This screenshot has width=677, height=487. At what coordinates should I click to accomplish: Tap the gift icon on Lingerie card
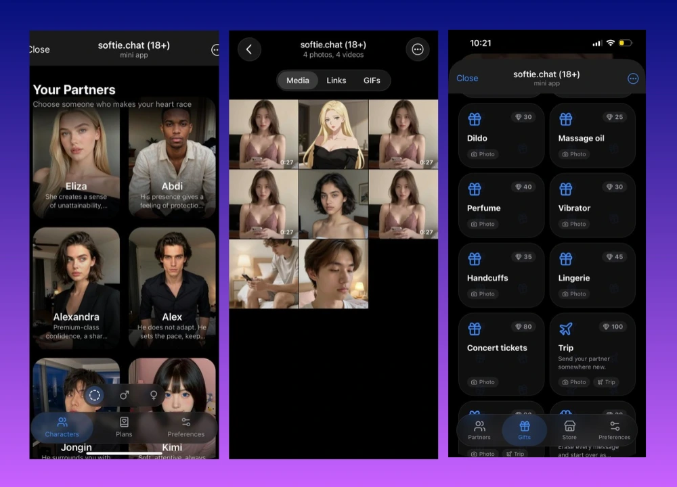click(565, 259)
